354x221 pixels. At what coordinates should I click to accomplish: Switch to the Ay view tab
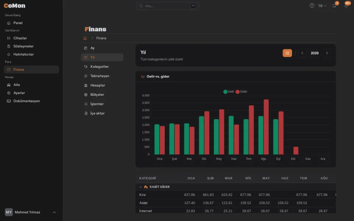click(x=102, y=48)
